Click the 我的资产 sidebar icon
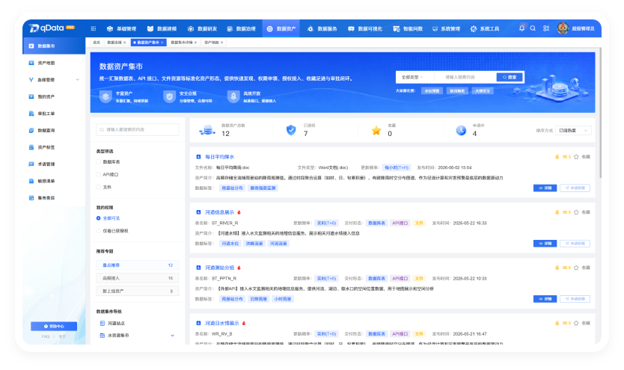The image size is (624, 370). (x=31, y=96)
